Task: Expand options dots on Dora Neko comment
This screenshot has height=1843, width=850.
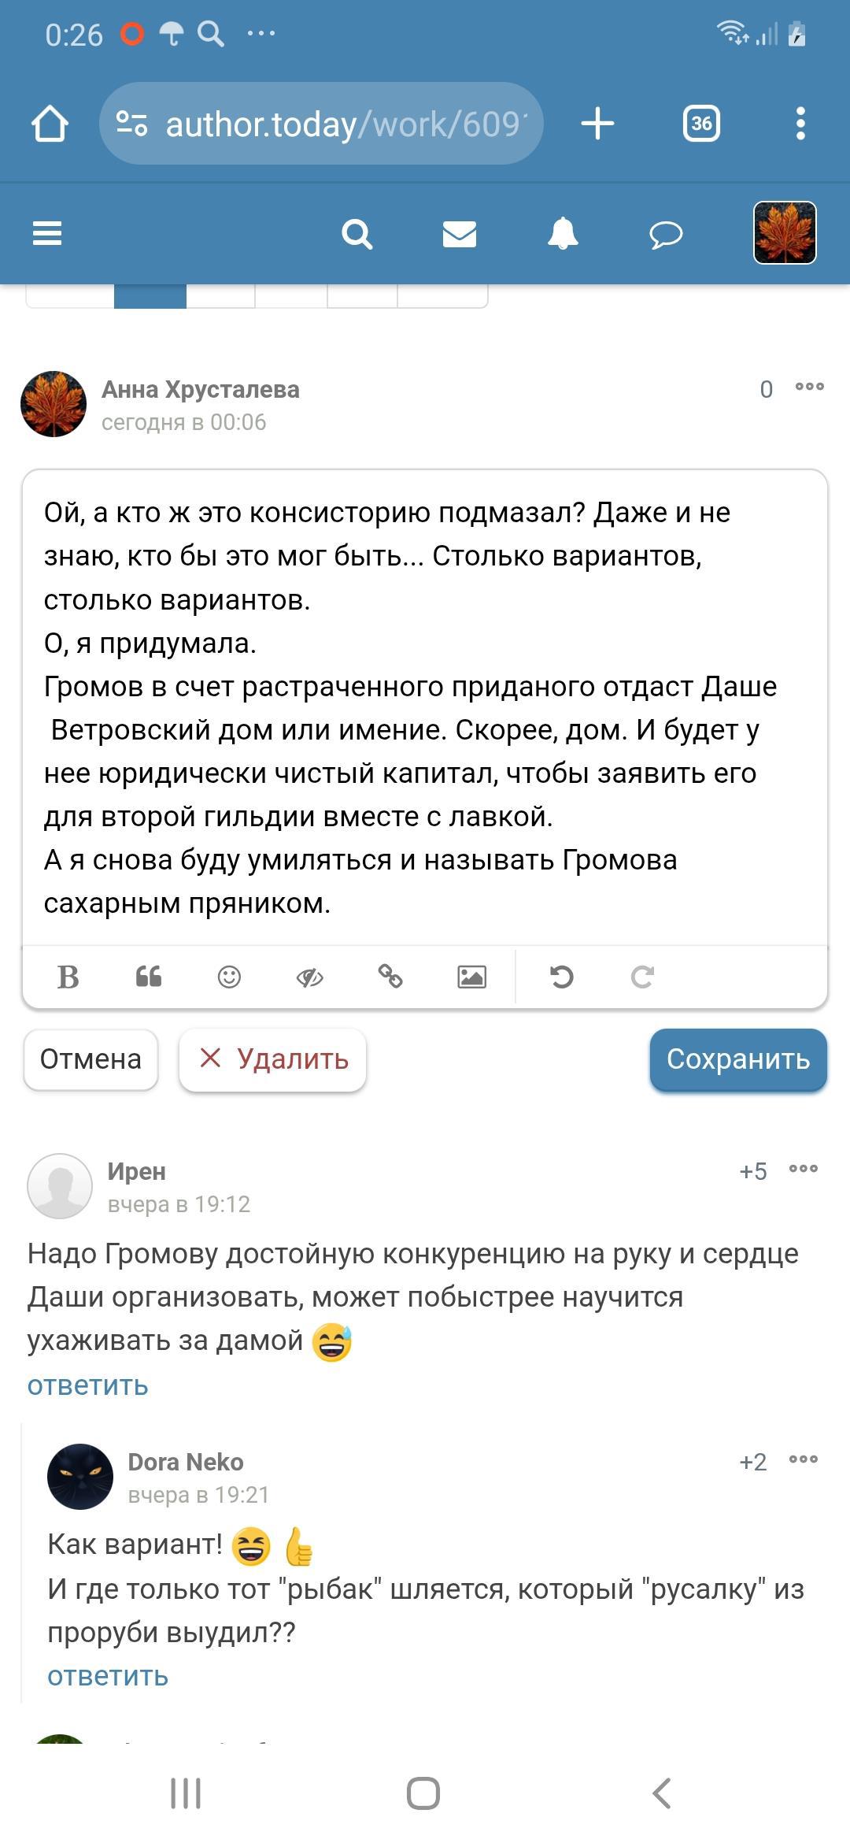Action: tap(804, 1459)
